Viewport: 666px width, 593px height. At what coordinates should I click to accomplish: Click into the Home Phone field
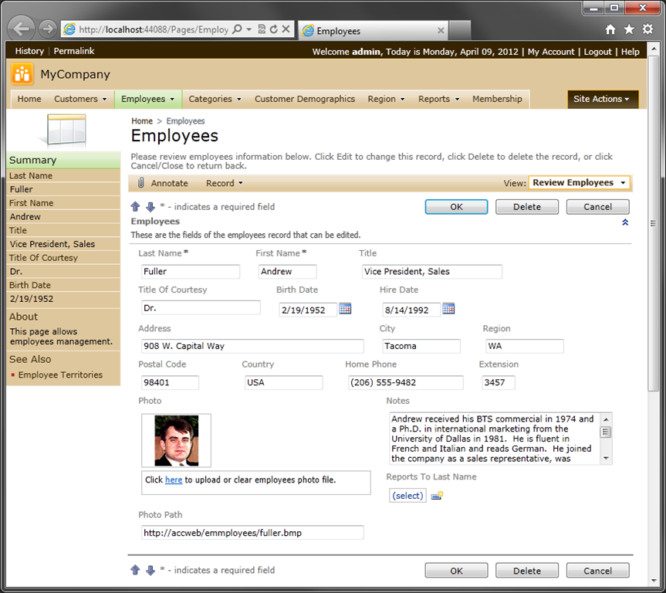pos(406,382)
